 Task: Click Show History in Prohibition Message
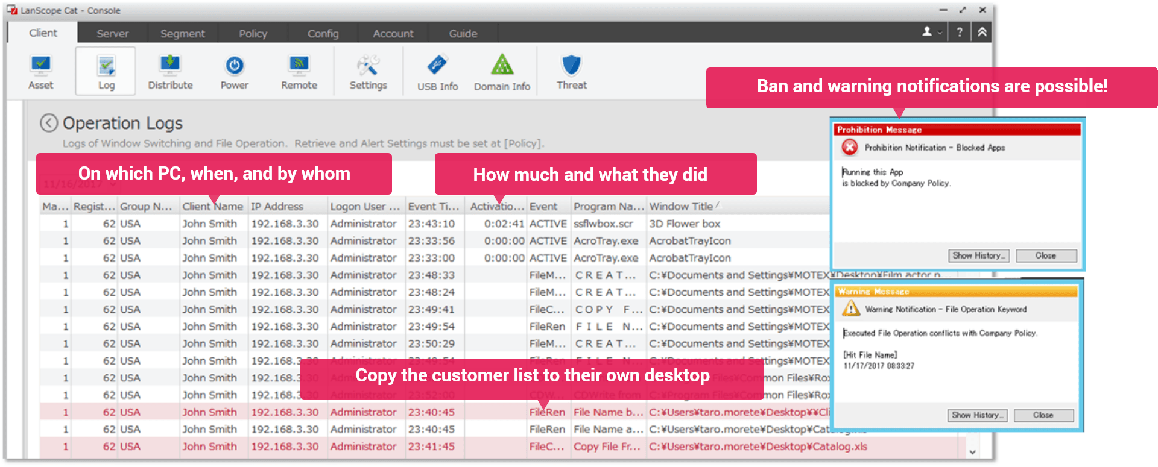point(979,255)
